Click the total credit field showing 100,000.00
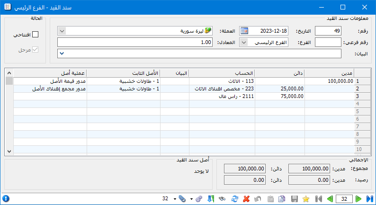Screen dimensions: 376x205 245,169
